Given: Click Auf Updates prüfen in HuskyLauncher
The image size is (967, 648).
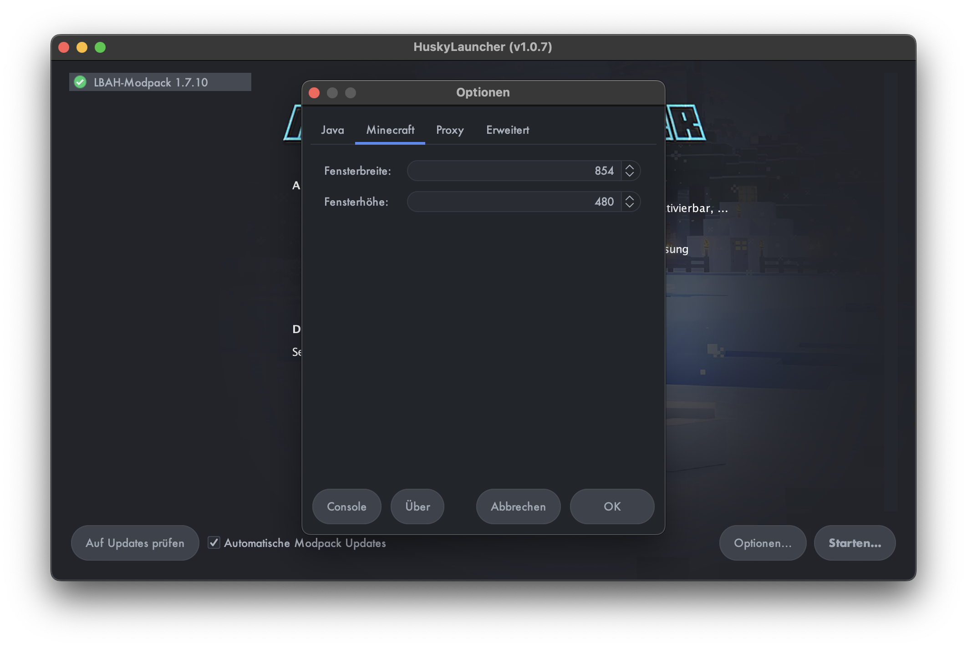Looking at the screenshot, I should pos(135,543).
